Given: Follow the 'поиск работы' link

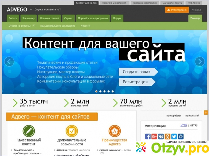Looking at the screenshot, I should click(x=174, y=116).
